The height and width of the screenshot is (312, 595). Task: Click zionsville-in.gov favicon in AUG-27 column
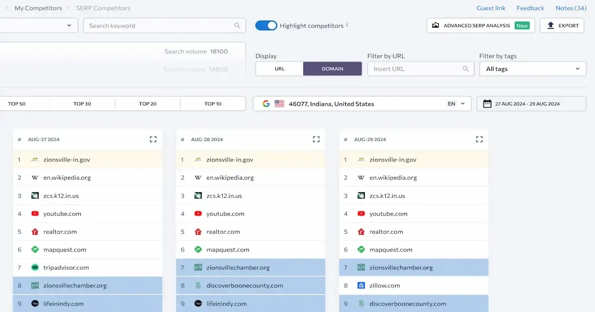click(35, 159)
